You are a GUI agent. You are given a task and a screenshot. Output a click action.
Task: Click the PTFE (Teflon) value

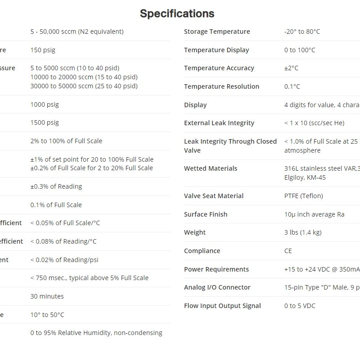(x=304, y=196)
